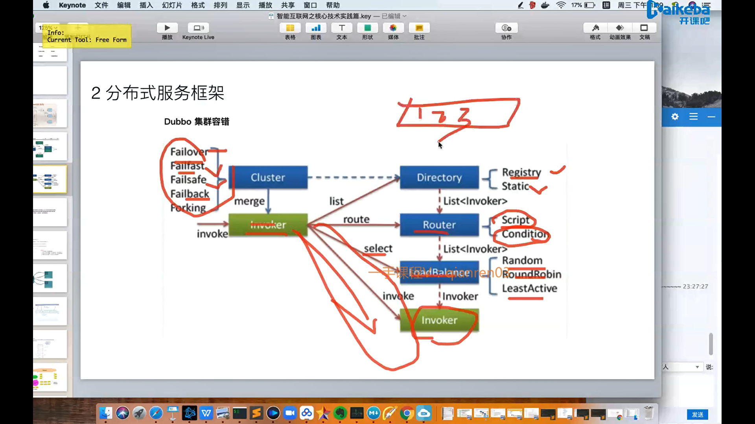Toggle the Document (文稿) inspector panel

pyautogui.click(x=644, y=28)
